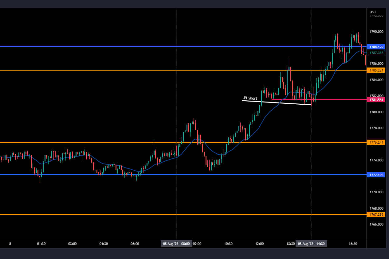Click the day "8" label on time axis
389x259 pixels.
click(x=10, y=244)
